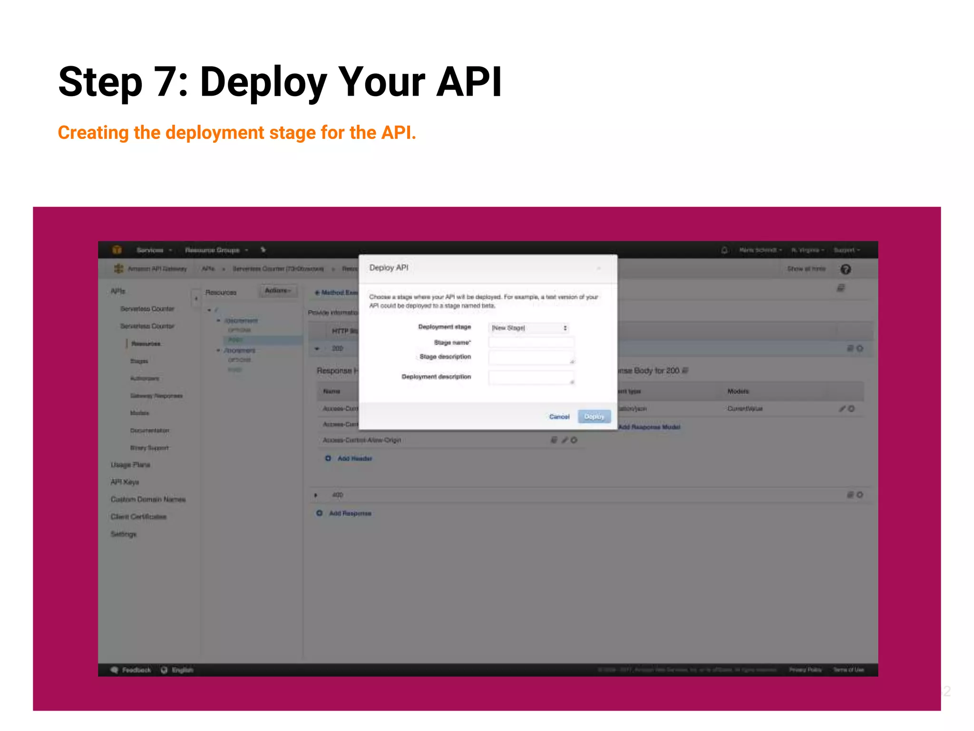This screenshot has width=974, height=731.
Task: Expand the 400 response row
Action: pyautogui.click(x=316, y=495)
